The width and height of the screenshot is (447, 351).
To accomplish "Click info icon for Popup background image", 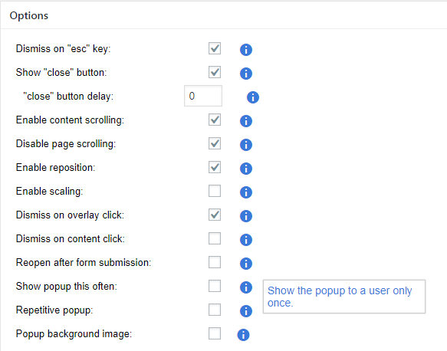I will pyautogui.click(x=243, y=335).
